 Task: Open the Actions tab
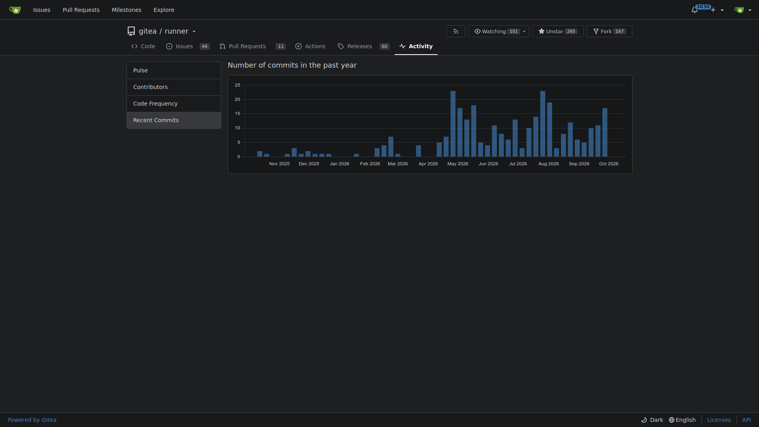click(310, 46)
